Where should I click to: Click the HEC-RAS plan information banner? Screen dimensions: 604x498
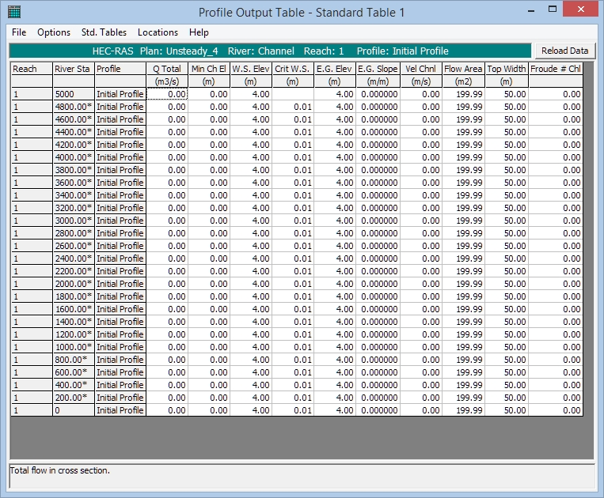(x=270, y=51)
